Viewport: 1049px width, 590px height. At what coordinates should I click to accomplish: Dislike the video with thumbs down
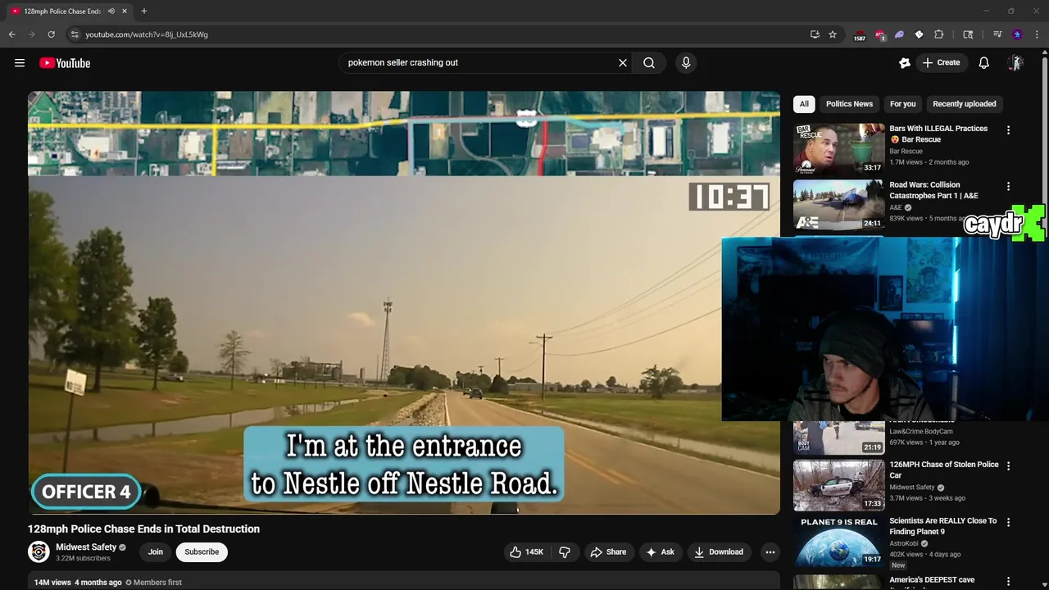pos(565,552)
